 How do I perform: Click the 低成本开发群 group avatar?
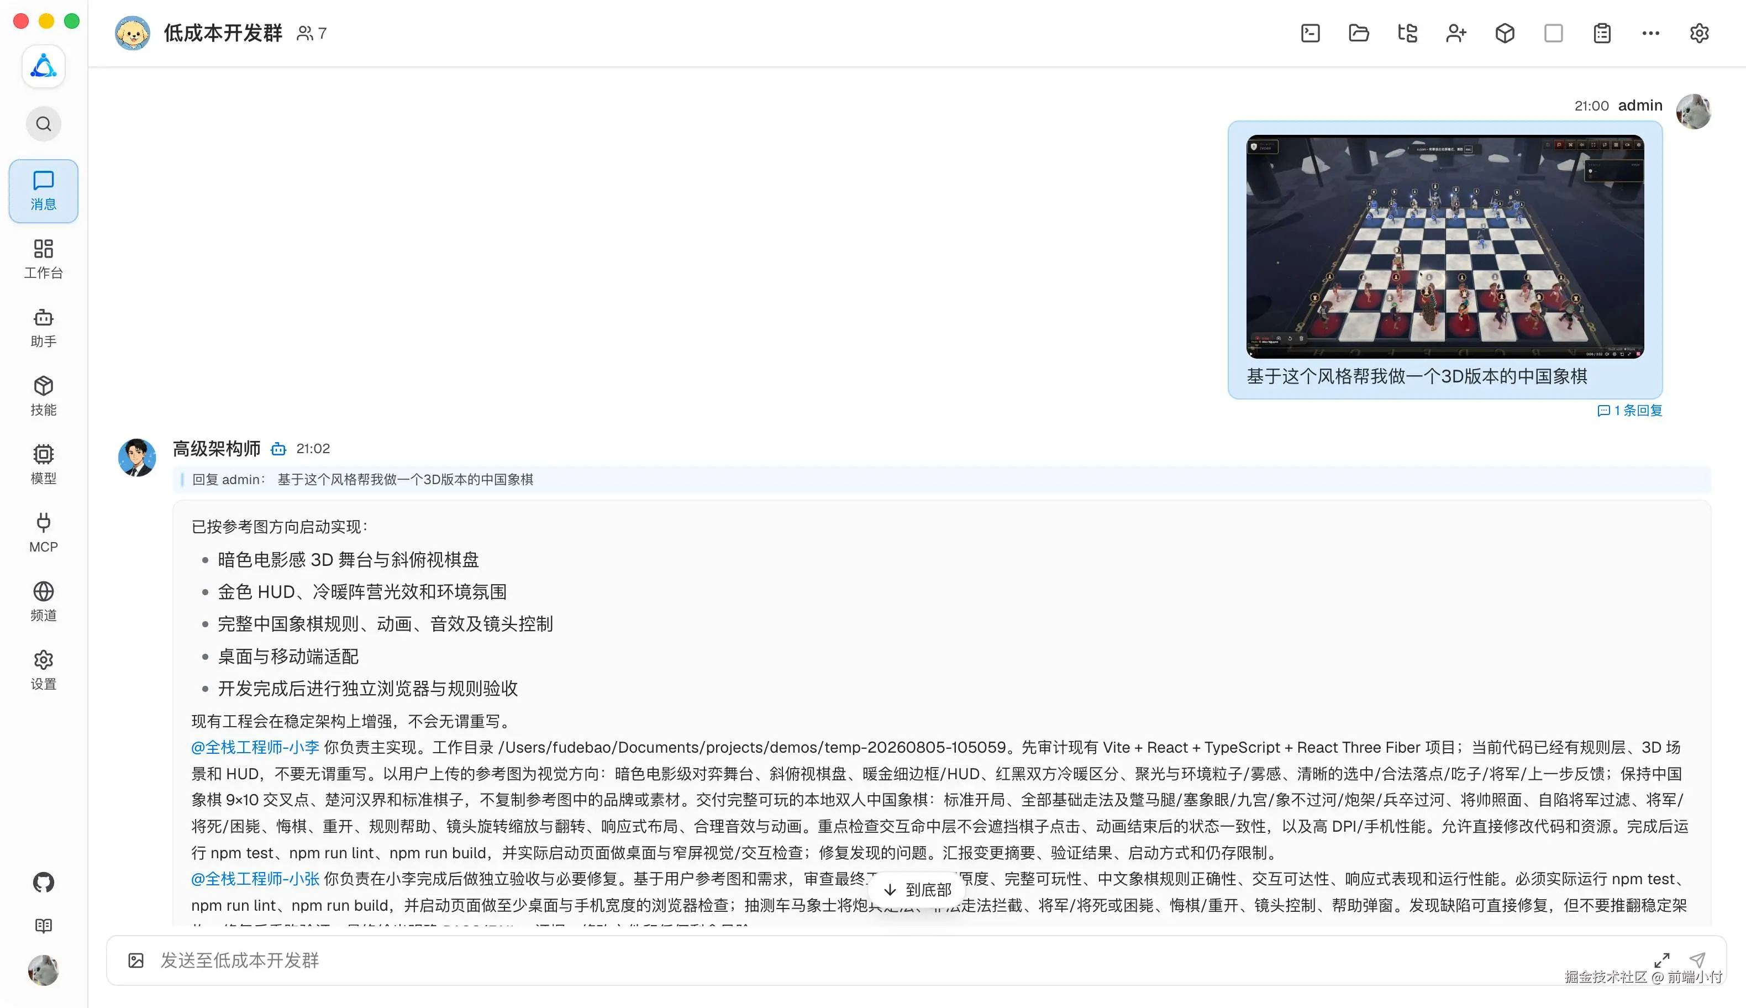click(x=132, y=33)
